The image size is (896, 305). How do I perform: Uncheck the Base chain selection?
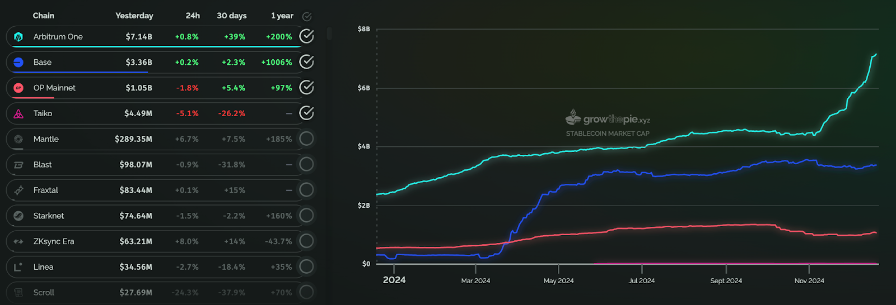click(x=306, y=62)
